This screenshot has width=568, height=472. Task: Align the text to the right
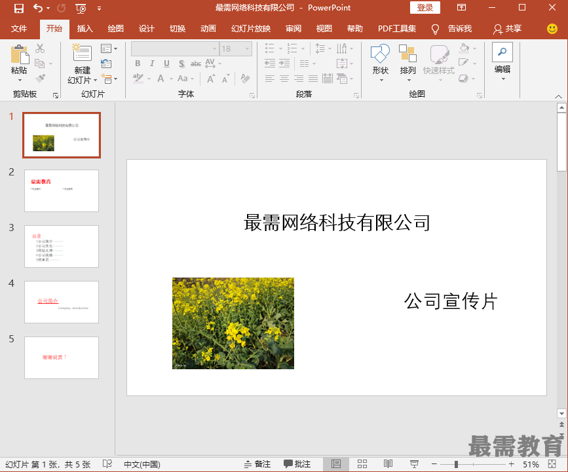299,78
